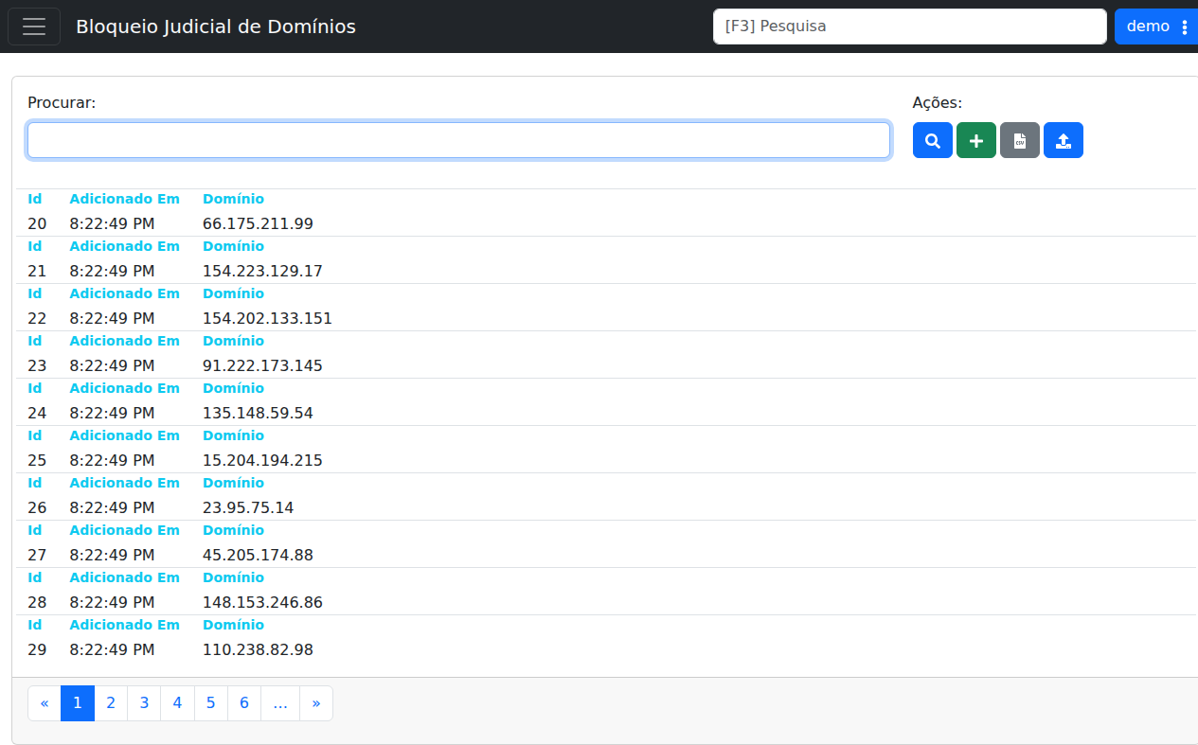Click domain 110.238.82.98

click(x=258, y=650)
